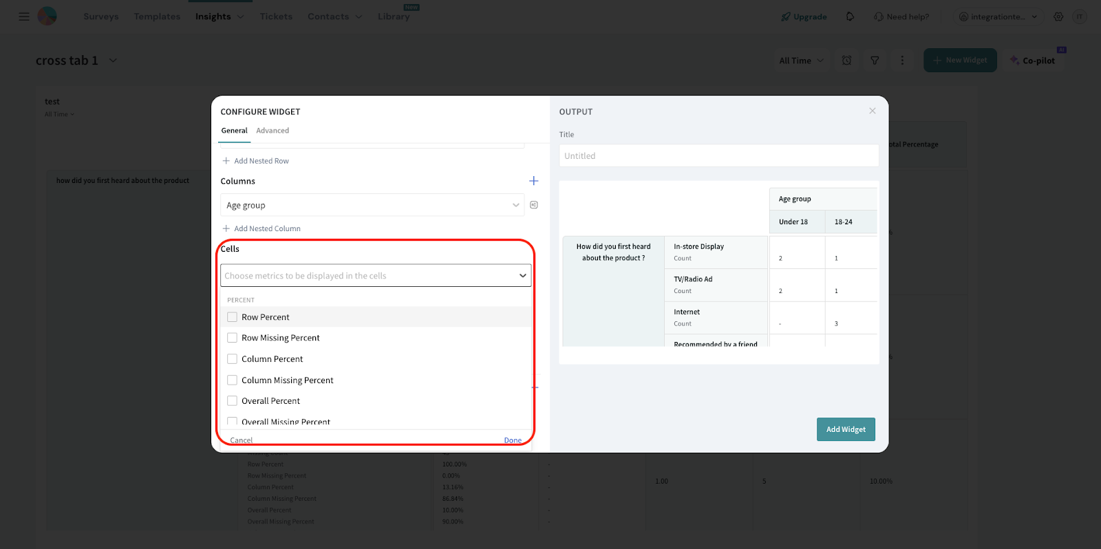Click into the Untitled title field
Screen dimensions: 1101x549
pyautogui.click(x=718, y=156)
